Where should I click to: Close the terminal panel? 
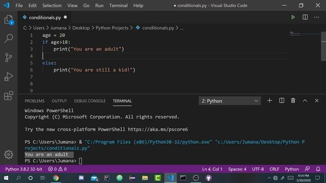317,101
